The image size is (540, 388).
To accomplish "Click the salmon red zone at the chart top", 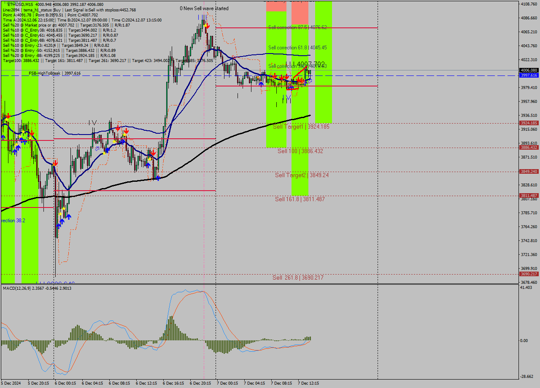I will (300, 13).
